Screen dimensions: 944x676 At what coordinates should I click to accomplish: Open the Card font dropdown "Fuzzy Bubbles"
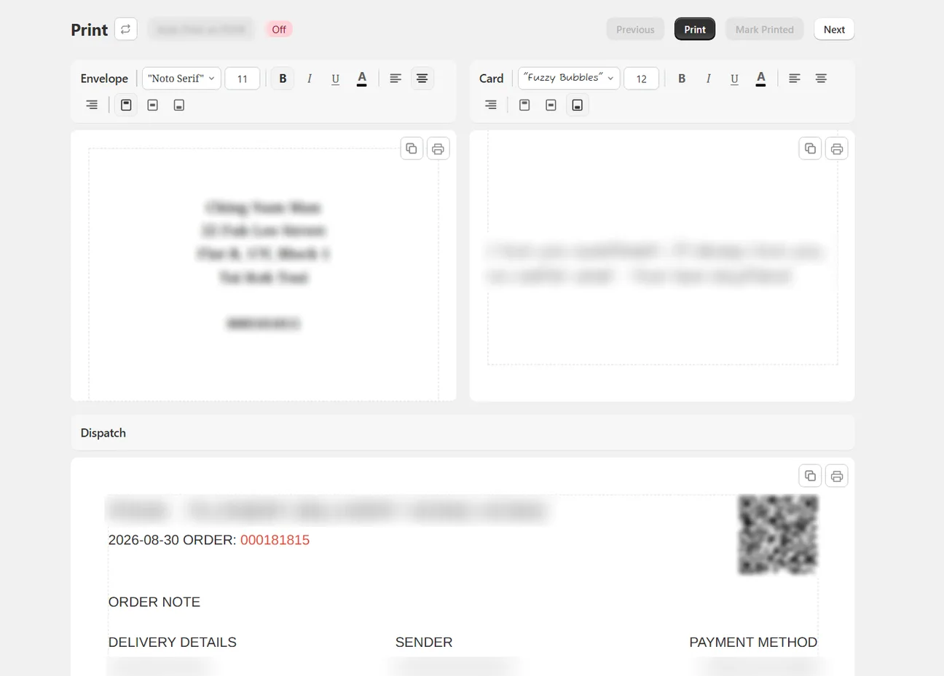point(569,78)
